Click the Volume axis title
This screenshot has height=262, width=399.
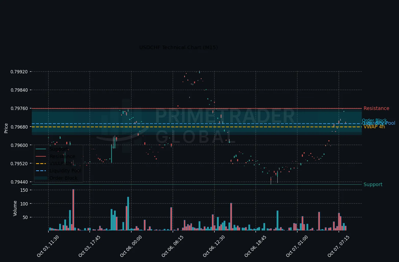(15, 209)
